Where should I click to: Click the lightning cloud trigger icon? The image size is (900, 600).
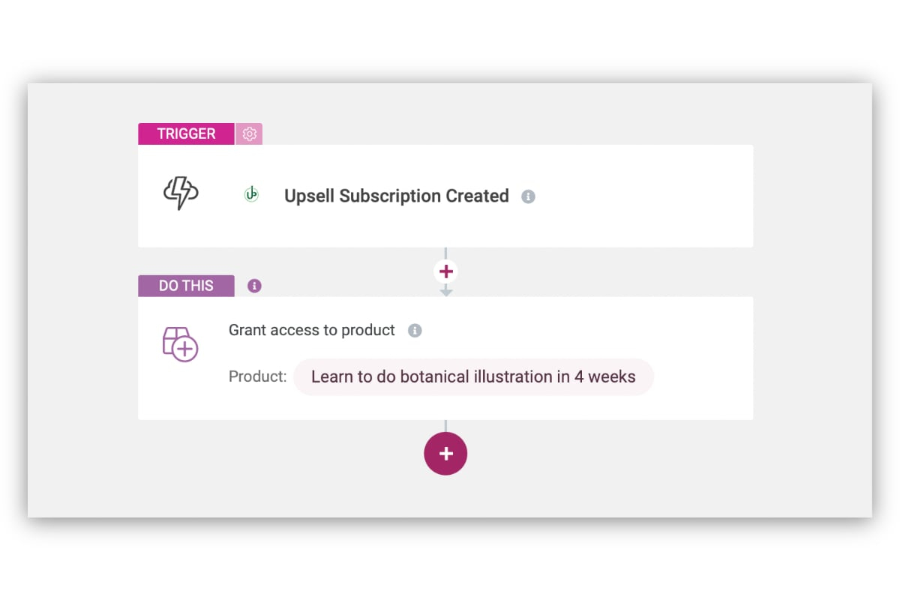(181, 193)
